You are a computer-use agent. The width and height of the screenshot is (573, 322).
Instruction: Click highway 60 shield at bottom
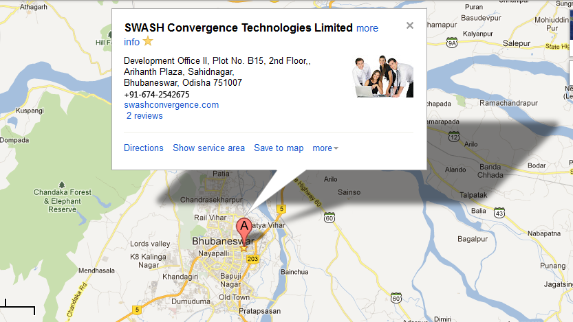click(x=396, y=297)
